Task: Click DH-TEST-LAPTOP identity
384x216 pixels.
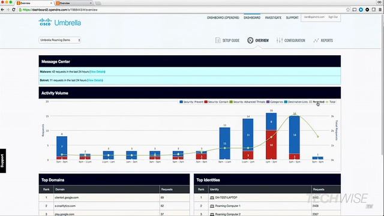Action: [x=226, y=197]
